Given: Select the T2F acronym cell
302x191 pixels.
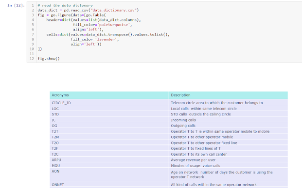Looking at the screenshot, I should pos(109,148).
